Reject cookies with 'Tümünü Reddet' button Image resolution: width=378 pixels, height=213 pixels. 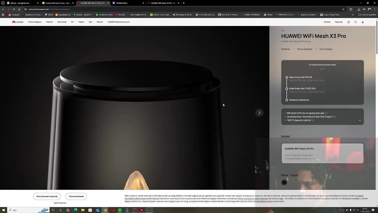point(76,196)
